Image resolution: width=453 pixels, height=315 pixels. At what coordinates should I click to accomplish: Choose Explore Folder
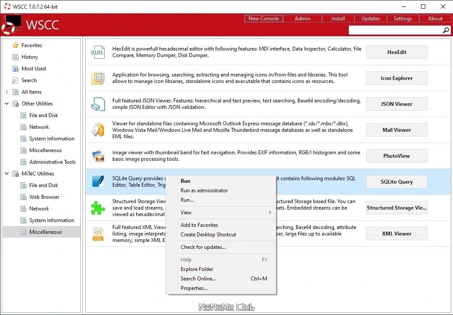point(221,269)
